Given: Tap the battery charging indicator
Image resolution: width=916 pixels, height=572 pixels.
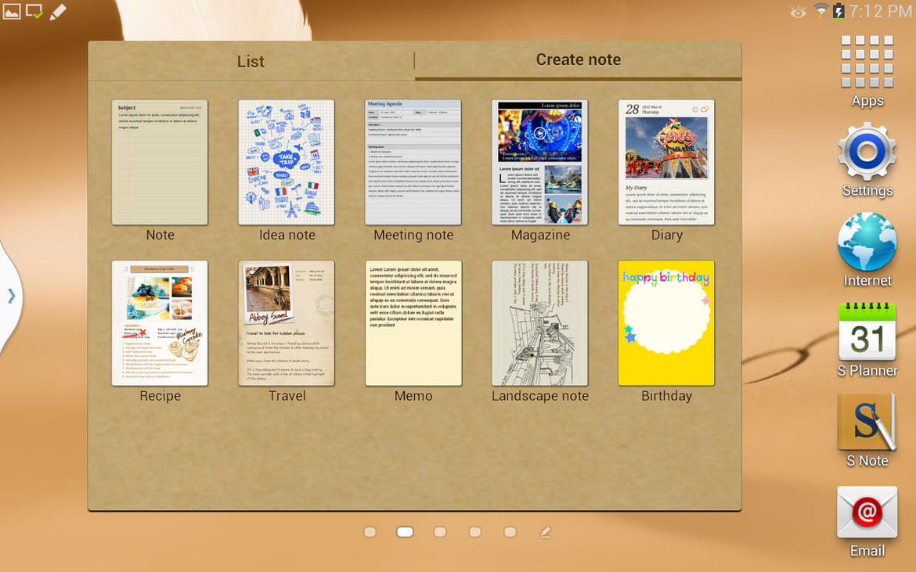Looking at the screenshot, I should (839, 10).
